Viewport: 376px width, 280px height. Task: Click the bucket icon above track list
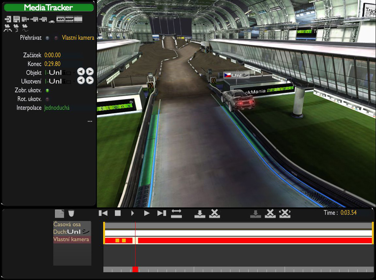[x=71, y=213]
